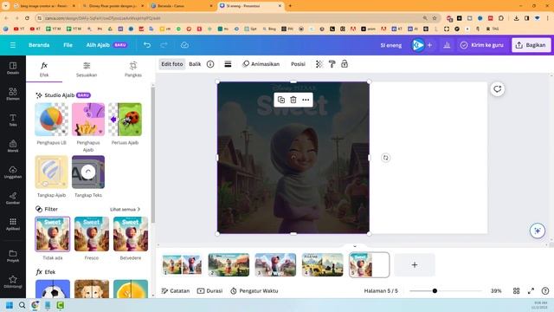
Task: Switch to Efek tab
Action: pyautogui.click(x=44, y=69)
